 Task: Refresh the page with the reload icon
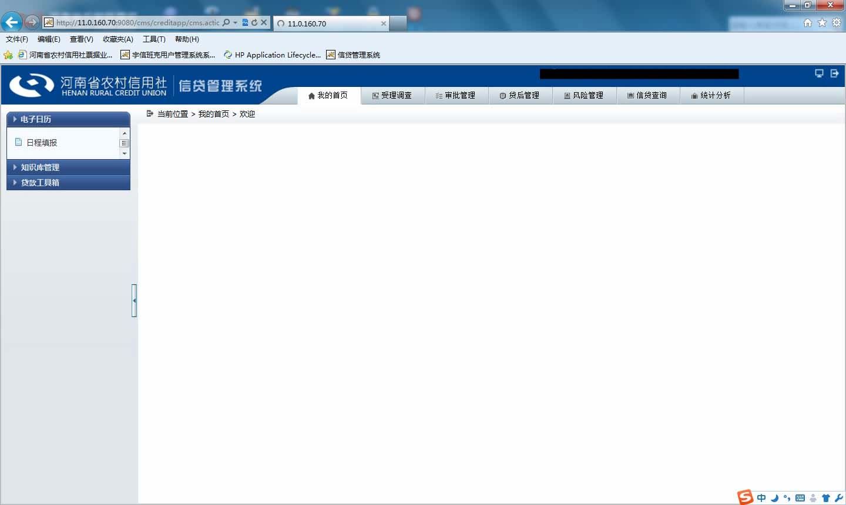click(x=254, y=22)
